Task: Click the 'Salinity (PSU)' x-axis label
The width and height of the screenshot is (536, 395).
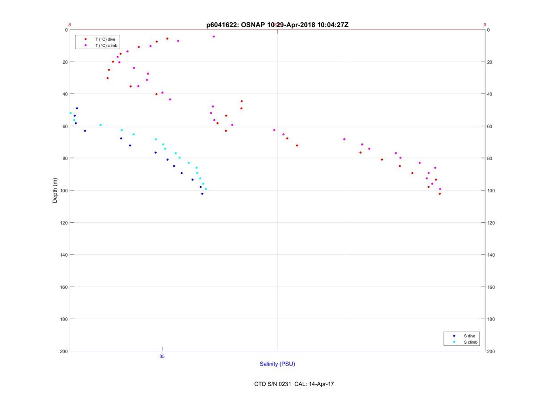Action: (277, 364)
